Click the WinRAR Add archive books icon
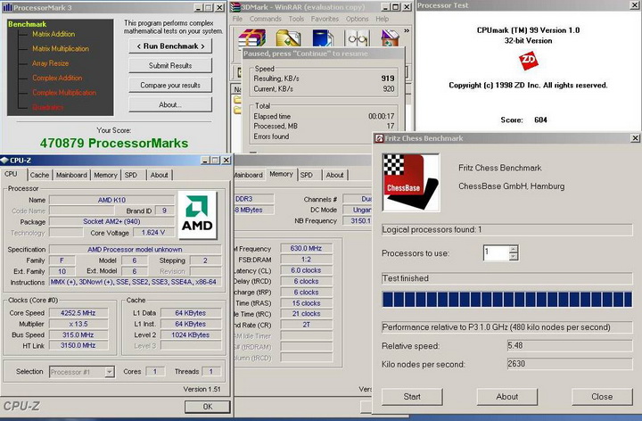This screenshot has width=642, height=421. click(252, 37)
